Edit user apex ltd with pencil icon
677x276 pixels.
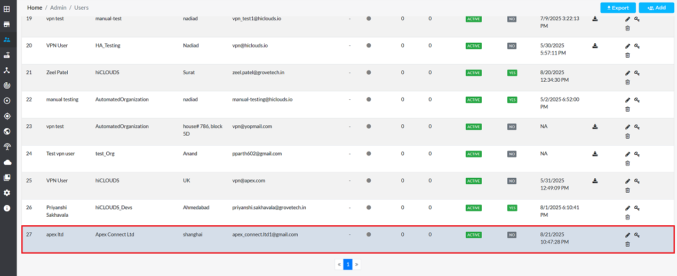tap(627, 235)
